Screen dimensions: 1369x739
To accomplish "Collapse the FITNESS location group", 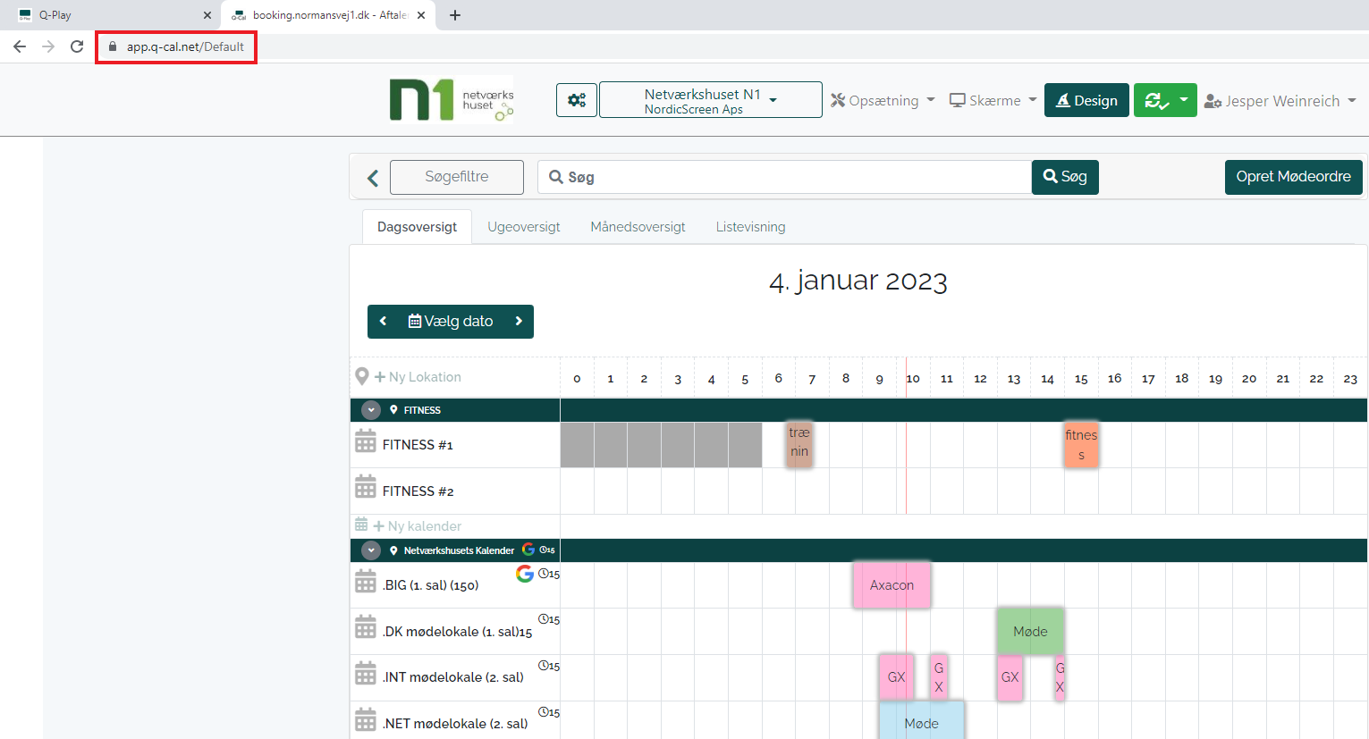I will click(x=371, y=410).
